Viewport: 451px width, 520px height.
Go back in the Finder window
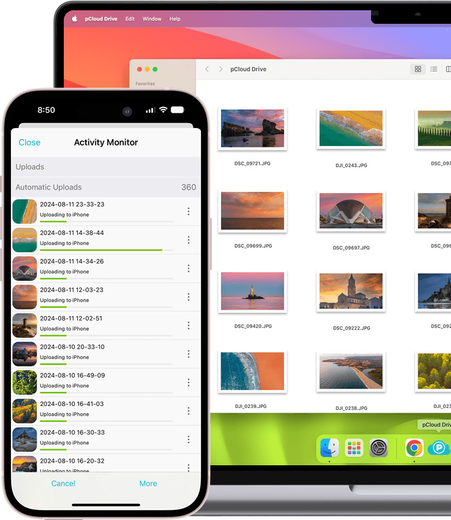point(207,70)
